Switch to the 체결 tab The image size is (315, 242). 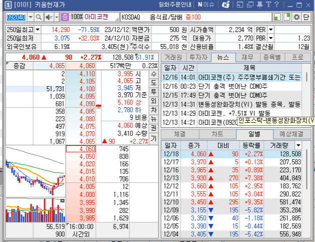tap(180, 134)
